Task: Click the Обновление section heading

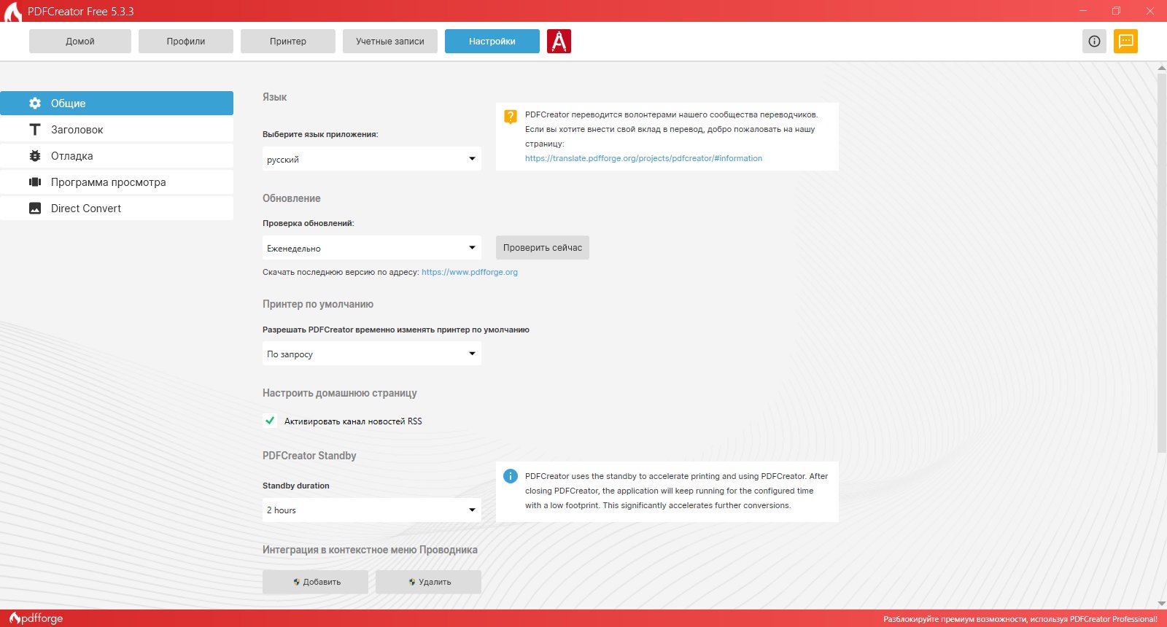Action: [292, 198]
